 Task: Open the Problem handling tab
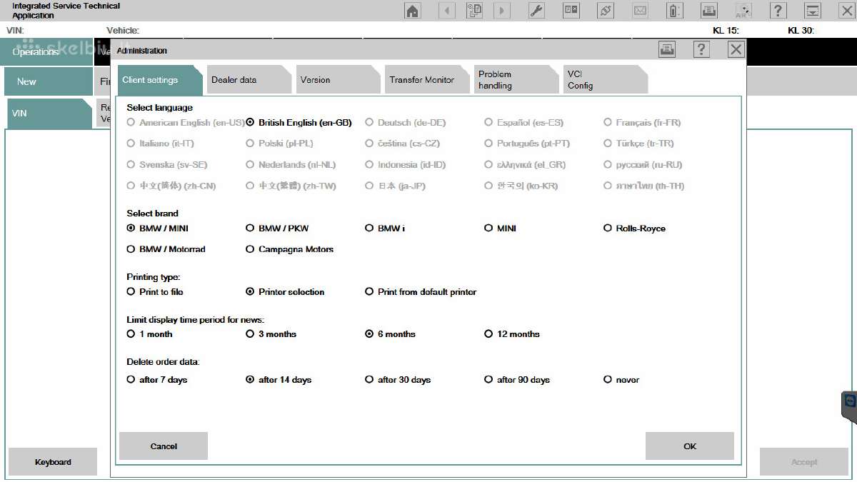(516, 80)
